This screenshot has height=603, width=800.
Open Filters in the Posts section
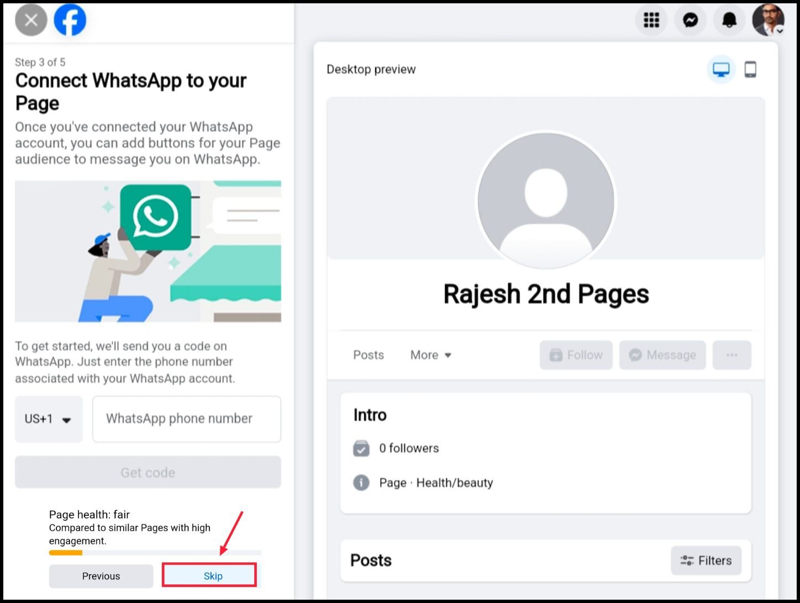706,560
